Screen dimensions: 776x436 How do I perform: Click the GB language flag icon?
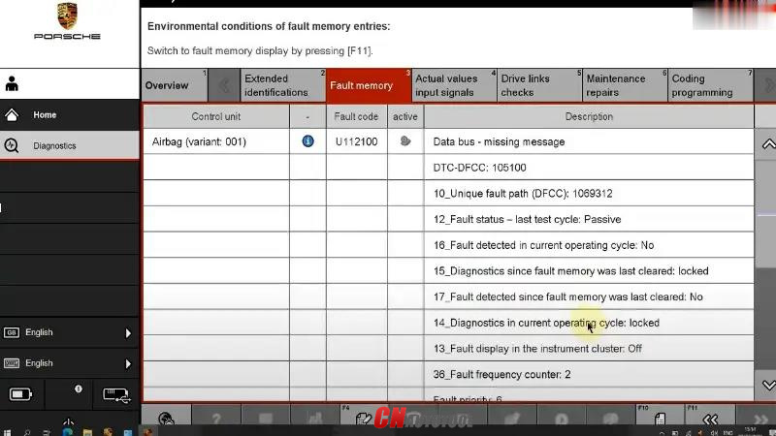(x=12, y=332)
